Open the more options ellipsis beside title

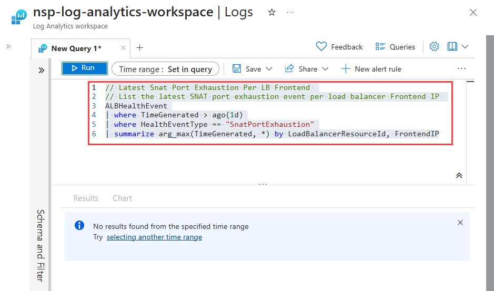(290, 13)
